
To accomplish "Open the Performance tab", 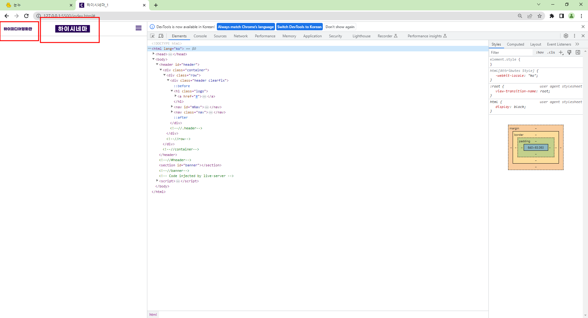I will coord(265,36).
